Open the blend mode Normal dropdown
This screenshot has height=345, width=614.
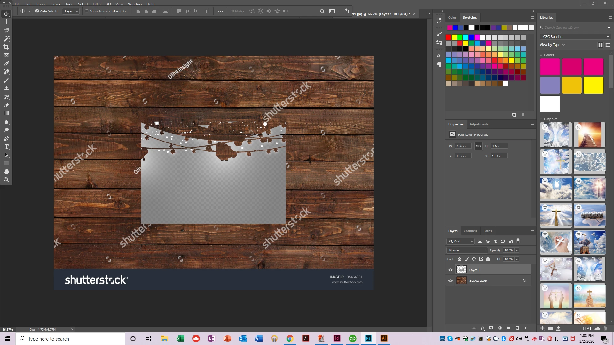click(x=467, y=250)
